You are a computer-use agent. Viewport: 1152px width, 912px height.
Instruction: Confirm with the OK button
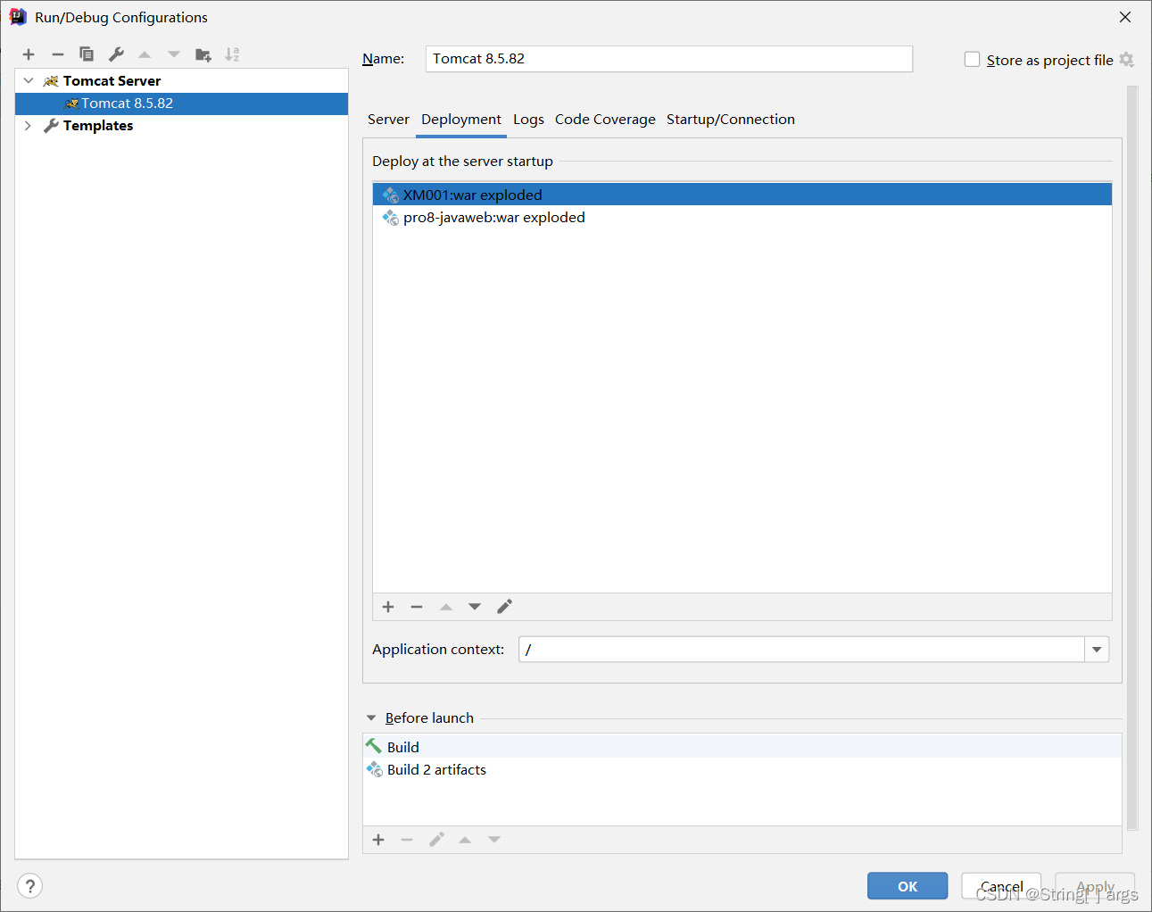(x=908, y=886)
